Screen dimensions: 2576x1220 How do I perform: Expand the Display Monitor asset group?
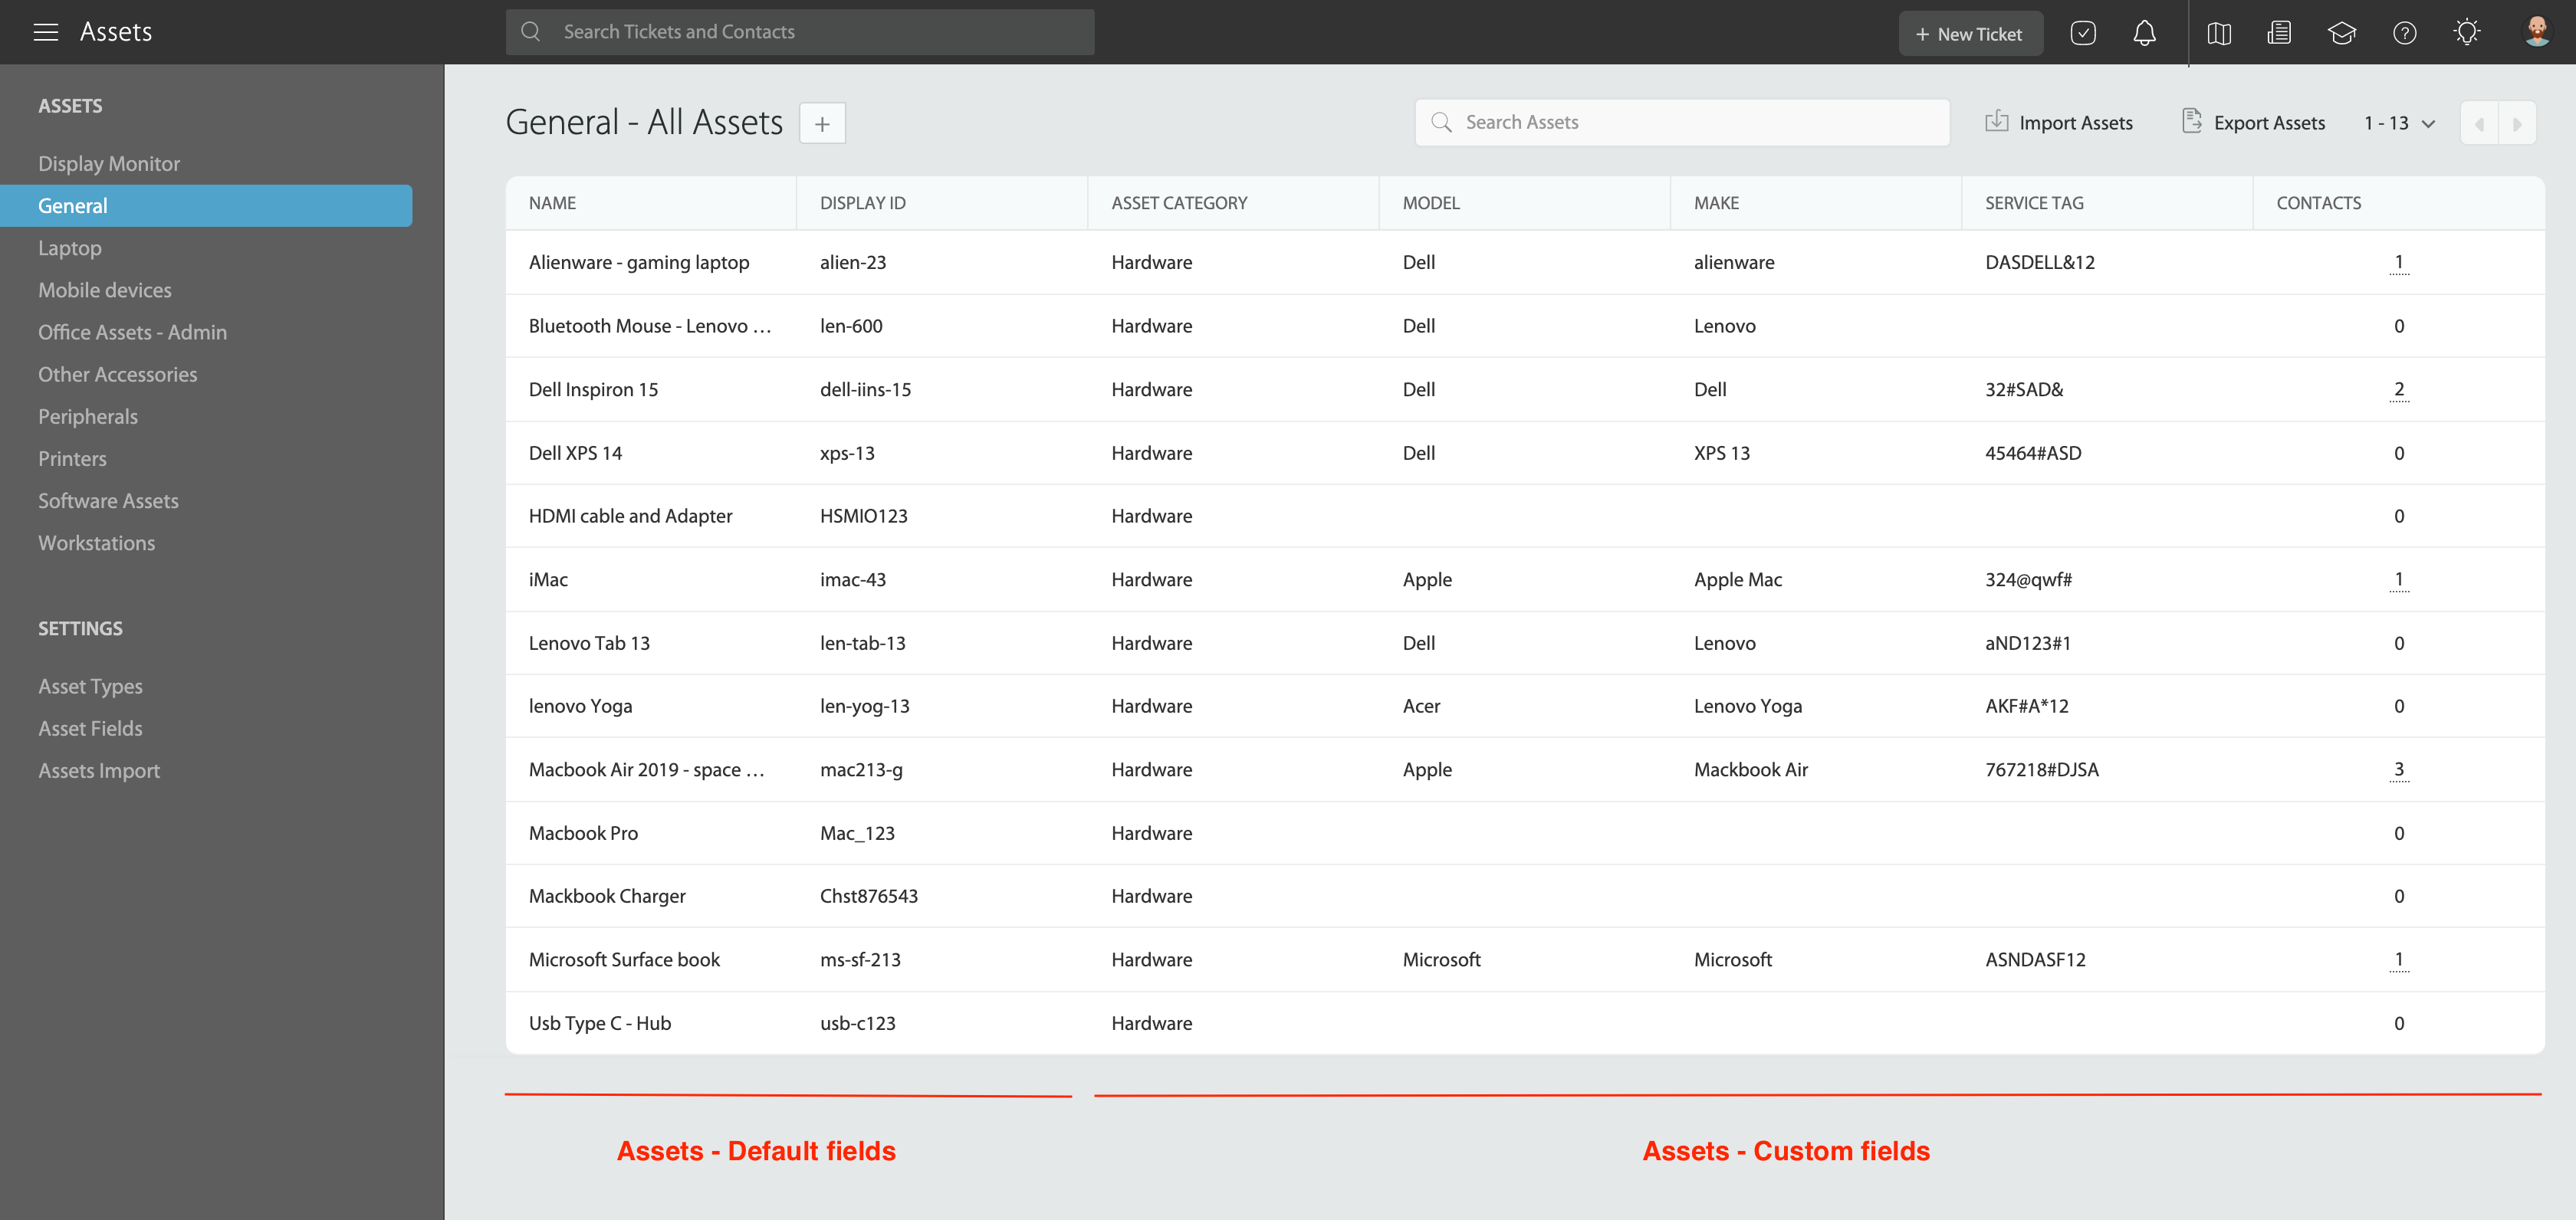(110, 162)
